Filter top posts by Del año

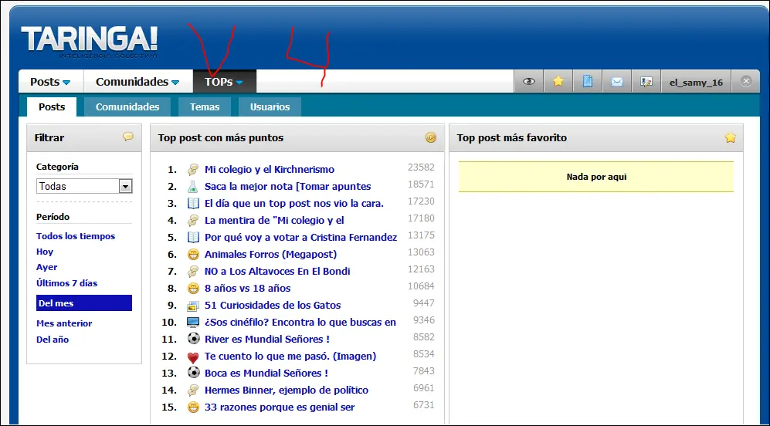[x=53, y=340]
